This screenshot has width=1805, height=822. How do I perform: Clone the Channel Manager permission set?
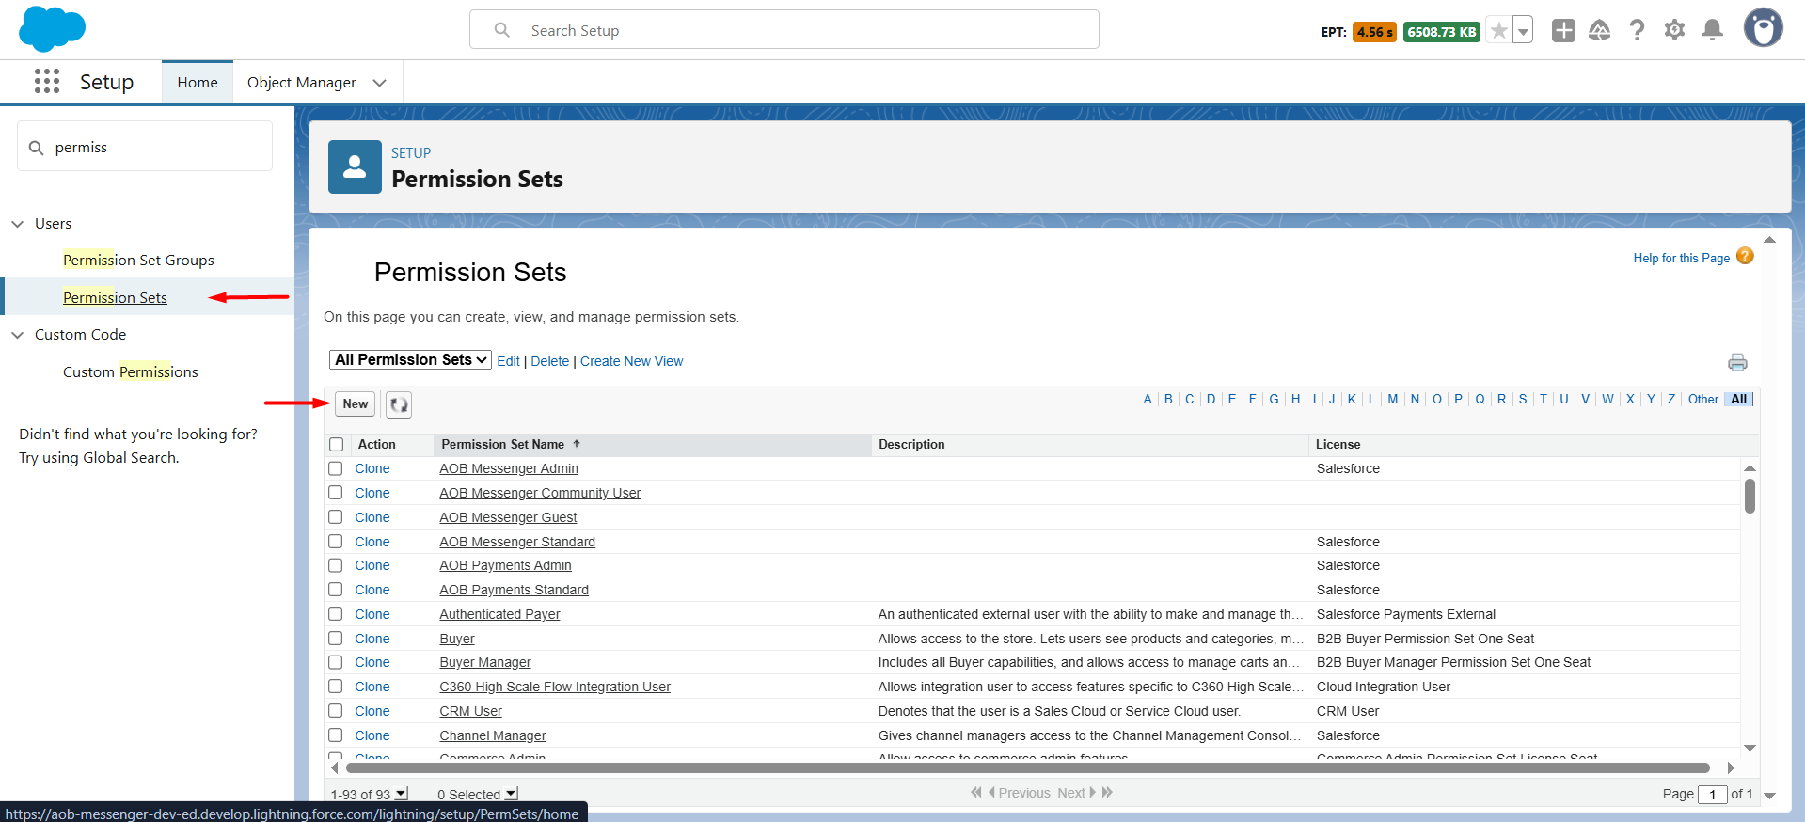(x=372, y=735)
